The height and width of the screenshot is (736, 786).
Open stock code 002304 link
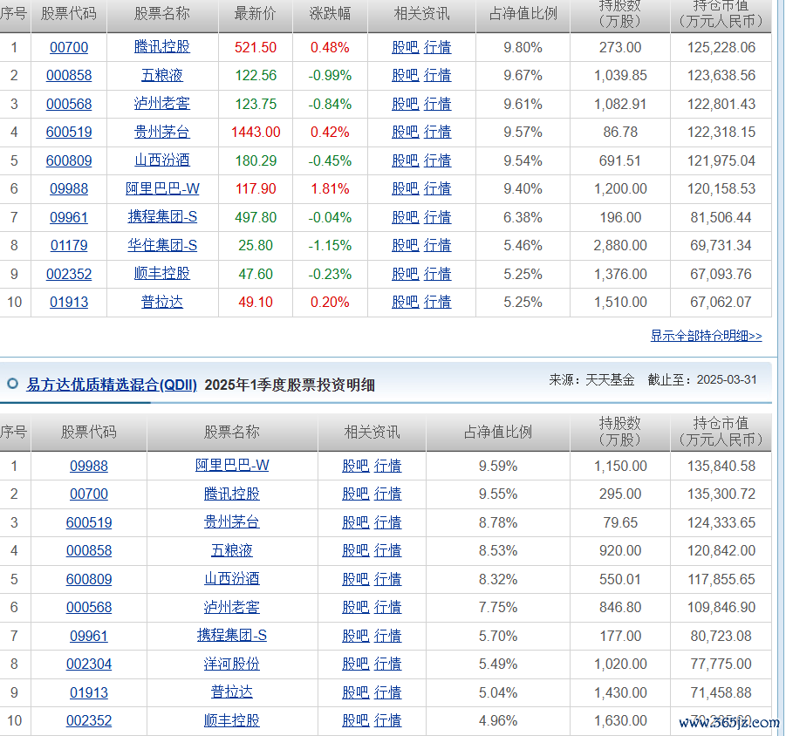click(x=89, y=664)
